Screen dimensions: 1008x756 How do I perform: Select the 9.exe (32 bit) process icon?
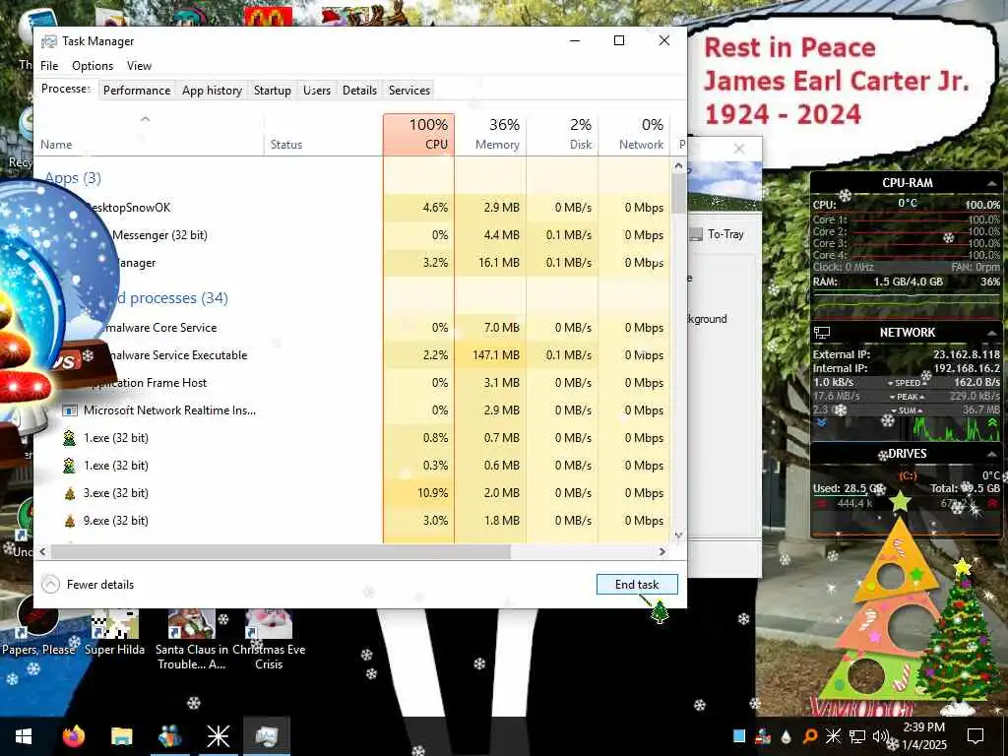pyautogui.click(x=70, y=521)
